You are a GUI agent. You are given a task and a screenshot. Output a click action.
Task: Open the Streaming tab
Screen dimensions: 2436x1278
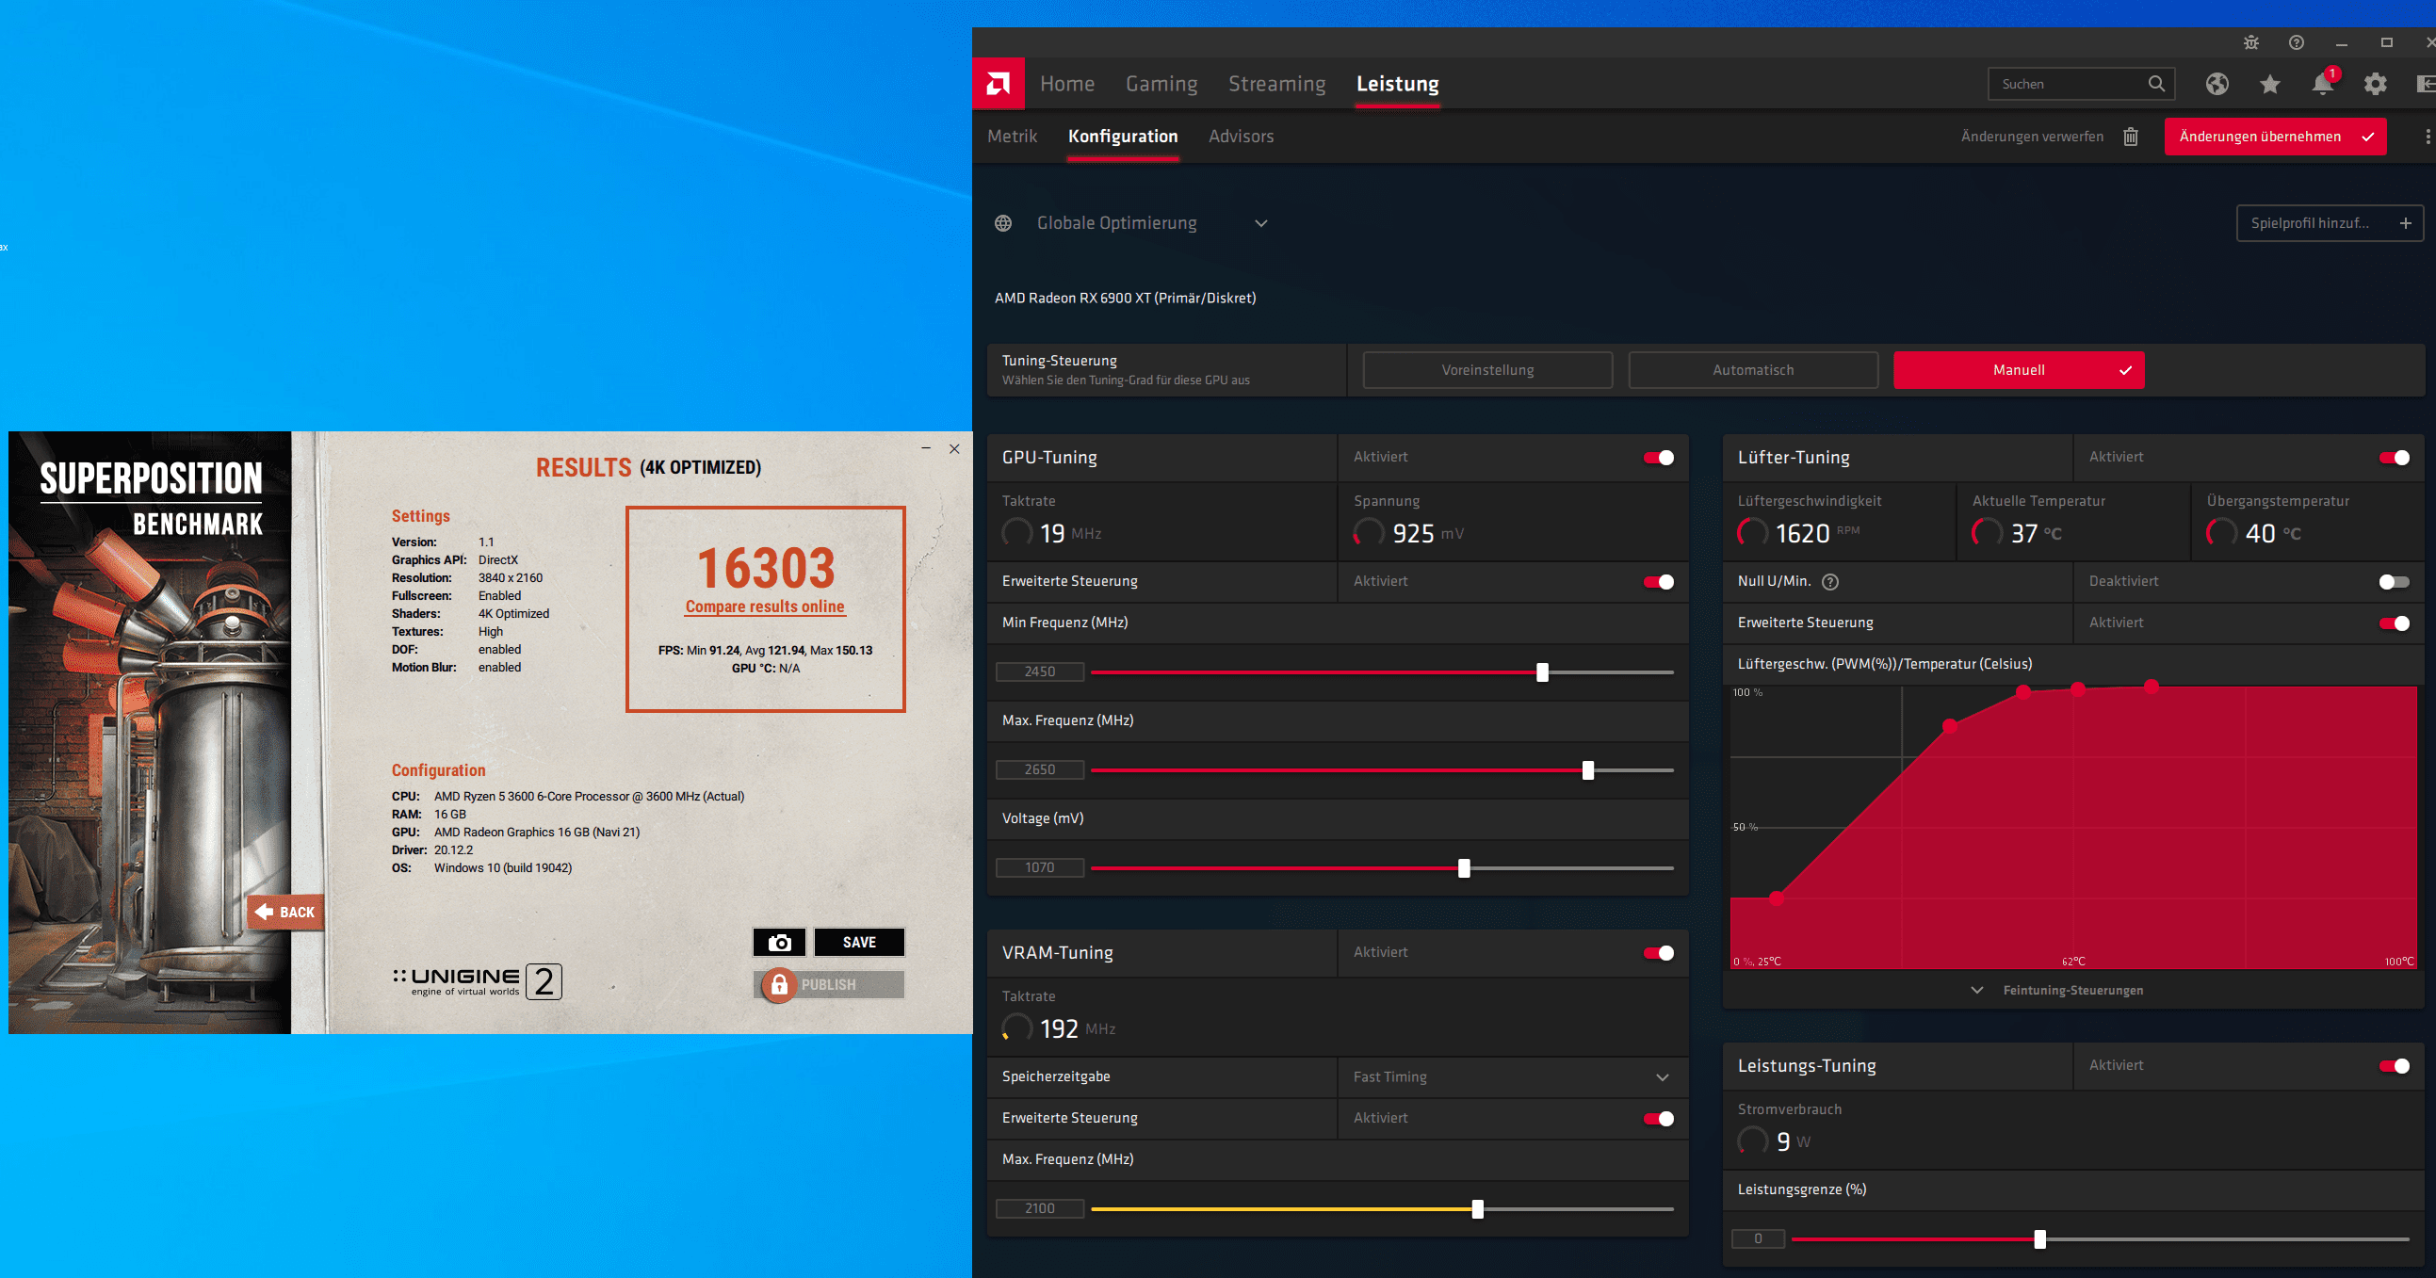(1276, 84)
